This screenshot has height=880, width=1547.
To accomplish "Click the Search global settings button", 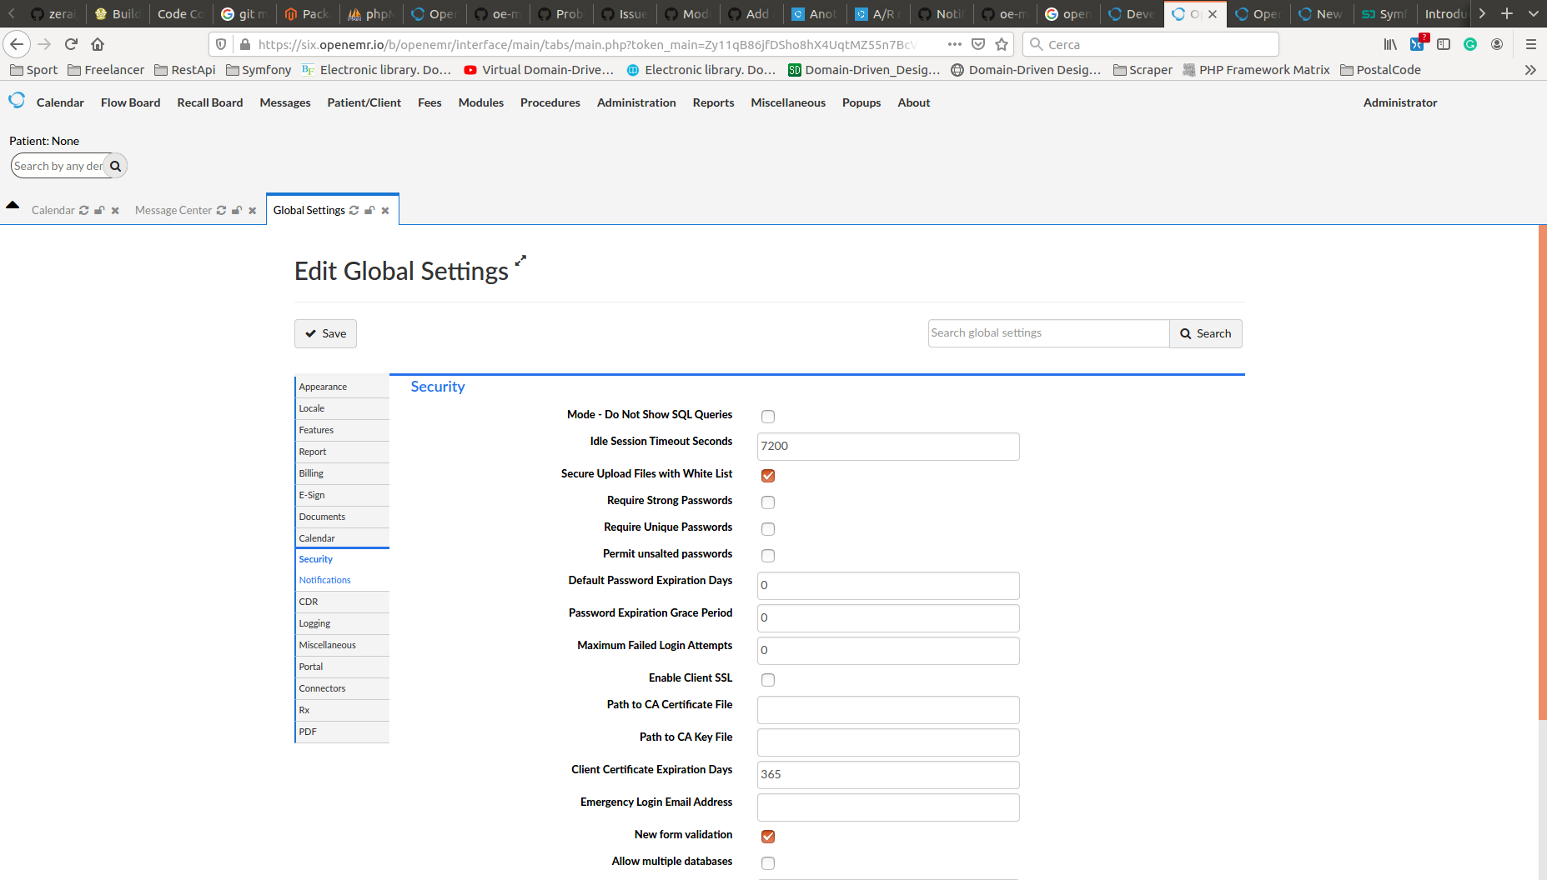I will 1206,333.
